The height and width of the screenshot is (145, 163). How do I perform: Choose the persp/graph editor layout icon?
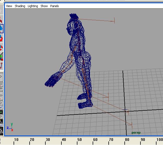tap(1, 105)
